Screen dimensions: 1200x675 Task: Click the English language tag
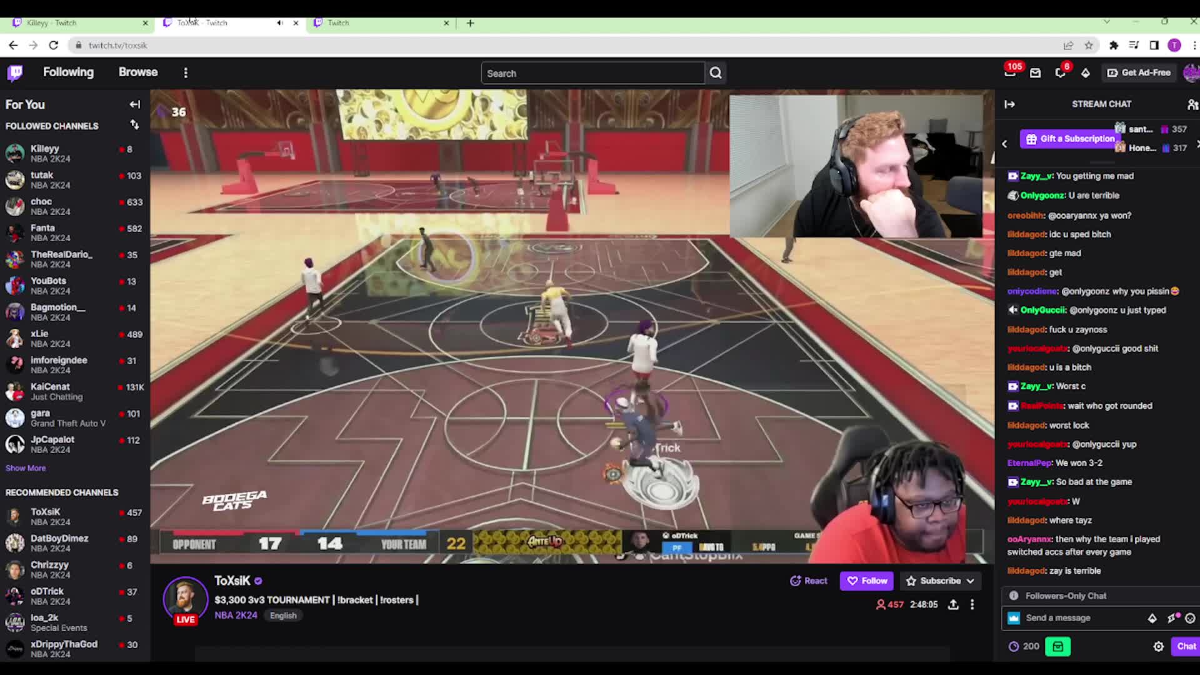(283, 616)
